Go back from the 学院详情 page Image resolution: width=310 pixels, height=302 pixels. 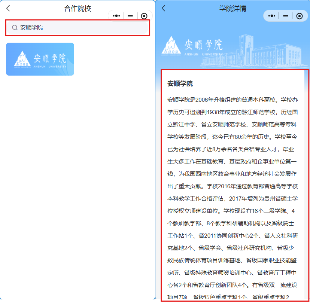click(163, 9)
